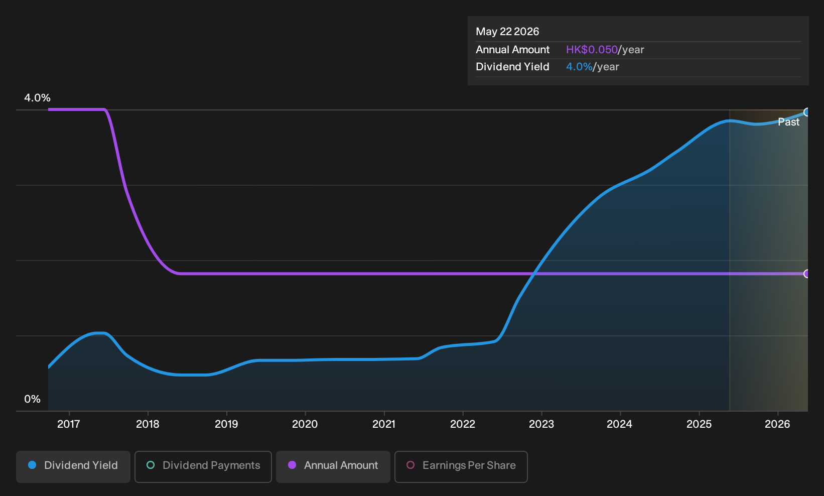This screenshot has height=496, width=824.
Task: Toggle the Annual Amount series
Action: point(333,467)
